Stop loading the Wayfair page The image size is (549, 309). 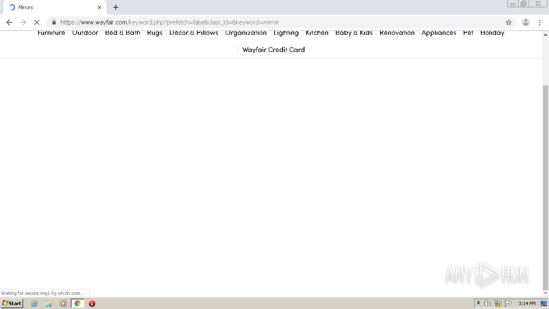pos(37,22)
